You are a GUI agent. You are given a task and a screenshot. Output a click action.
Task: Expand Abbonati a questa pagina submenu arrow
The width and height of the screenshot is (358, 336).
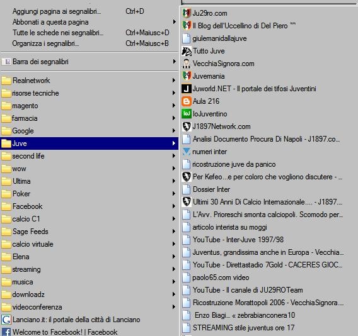174,22
